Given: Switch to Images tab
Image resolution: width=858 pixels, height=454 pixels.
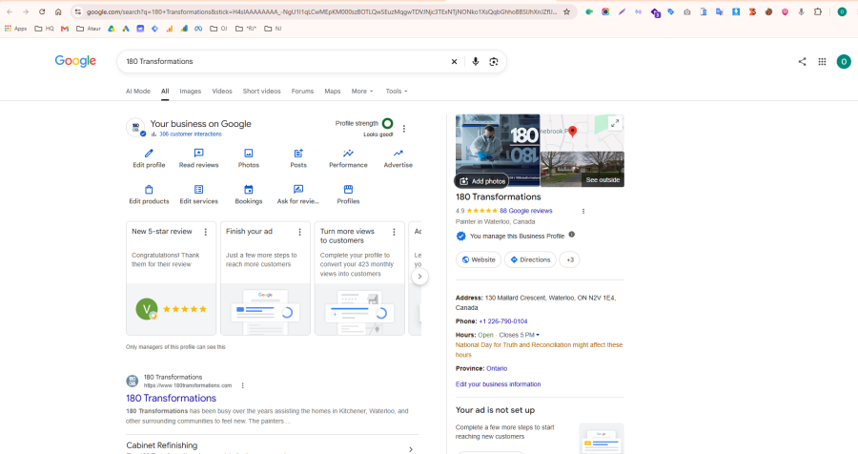Looking at the screenshot, I should click(x=191, y=92).
